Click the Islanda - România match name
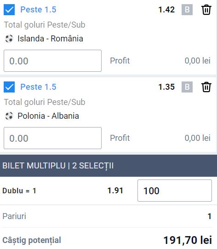 coord(50,39)
